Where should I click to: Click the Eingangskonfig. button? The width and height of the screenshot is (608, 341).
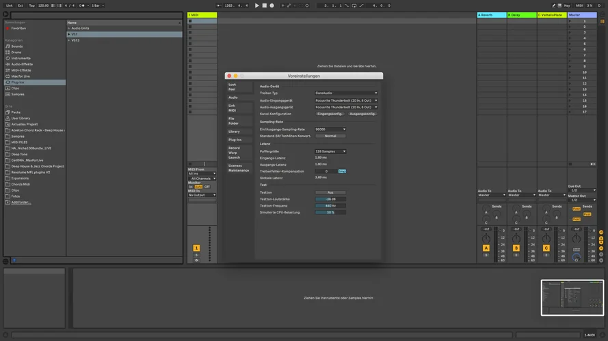[330, 114]
